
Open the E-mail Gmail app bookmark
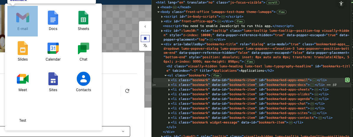tap(22, 21)
